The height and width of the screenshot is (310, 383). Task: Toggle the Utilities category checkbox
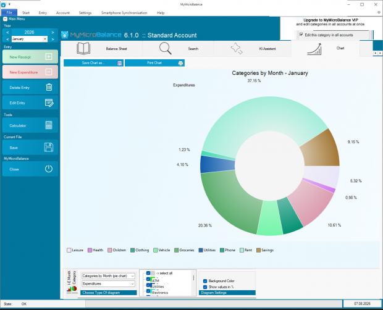click(x=148, y=285)
